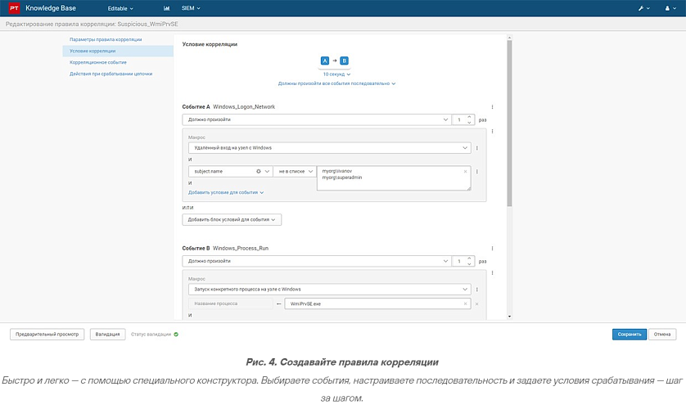Open kebab menu beside Запуск процесса macro

(477, 290)
